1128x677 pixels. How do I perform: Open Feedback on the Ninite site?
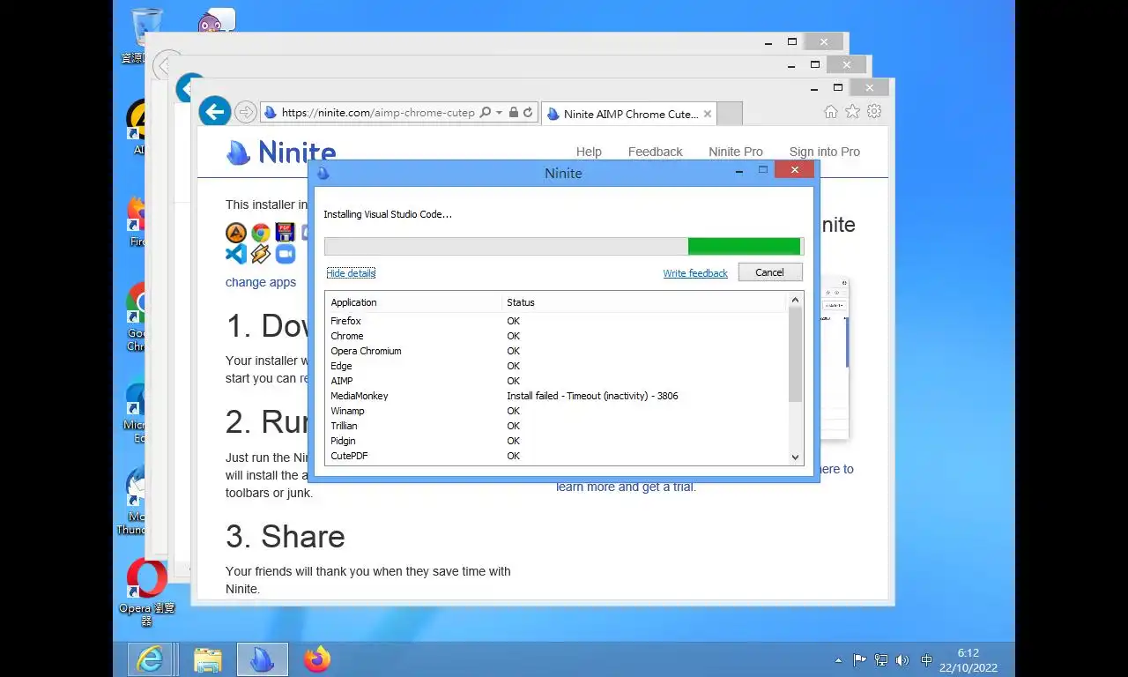[655, 152]
